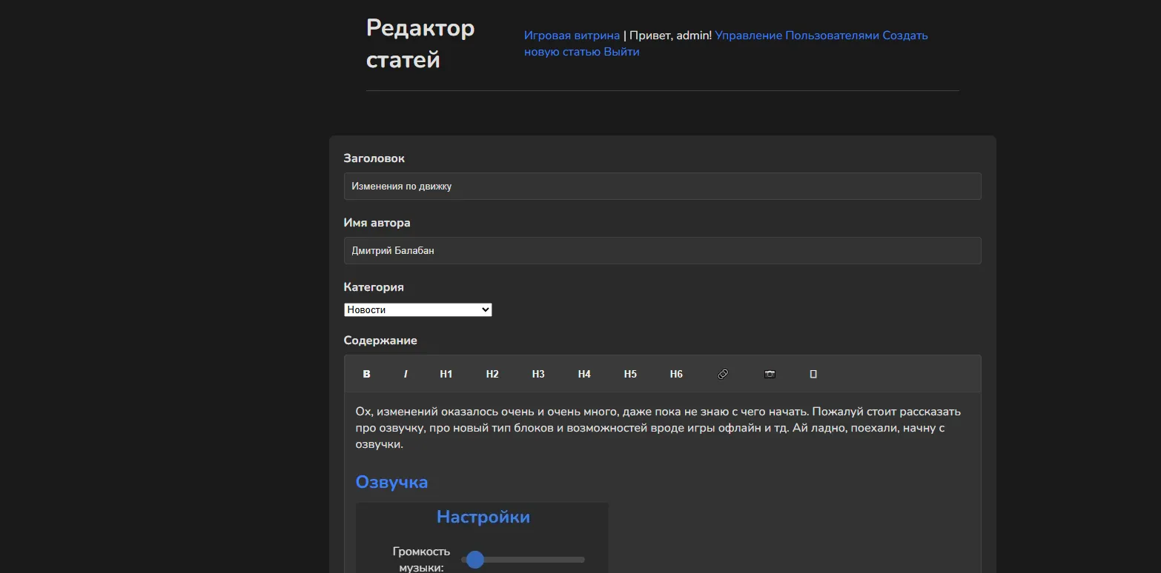Apply H4 heading style

point(584,374)
